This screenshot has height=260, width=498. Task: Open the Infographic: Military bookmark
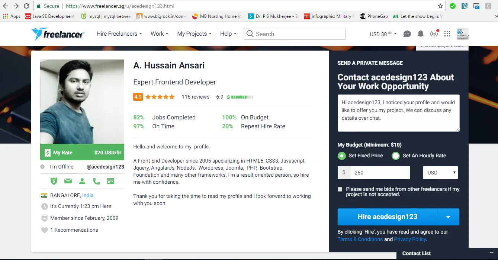tap(329, 16)
